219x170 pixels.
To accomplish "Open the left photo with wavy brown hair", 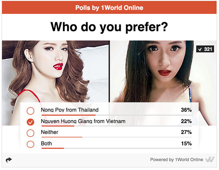I will coord(56,71).
